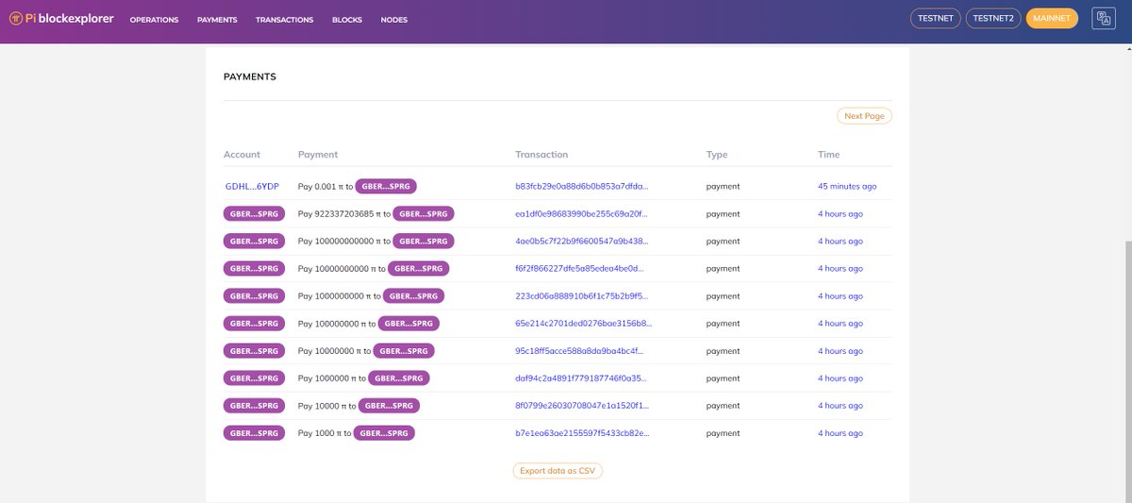Open transaction b83fcb29e0a88d6b0b853a7dfda...
Screen dimensions: 1132x503
pos(581,187)
